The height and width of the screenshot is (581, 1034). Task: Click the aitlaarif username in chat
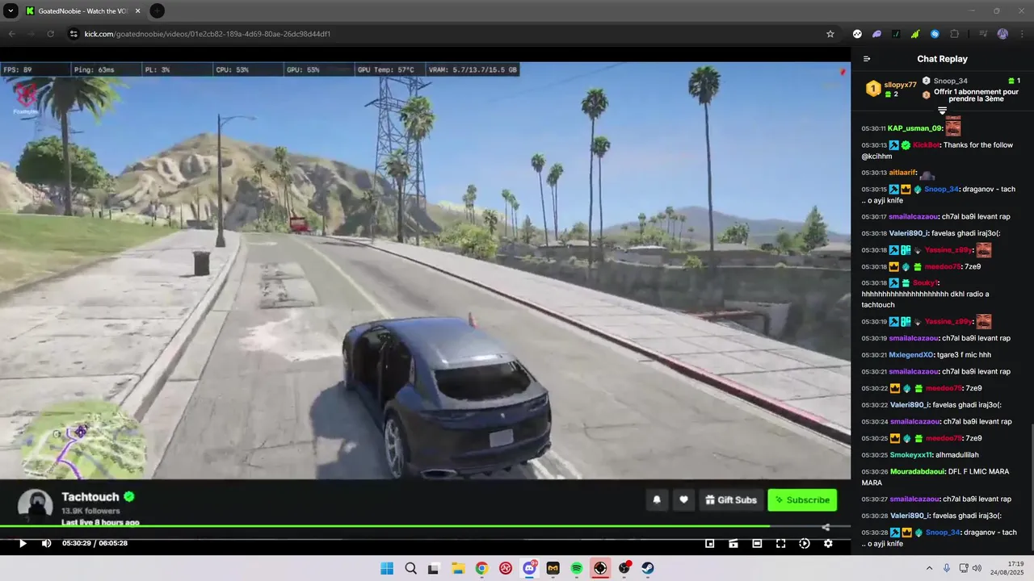pos(902,173)
